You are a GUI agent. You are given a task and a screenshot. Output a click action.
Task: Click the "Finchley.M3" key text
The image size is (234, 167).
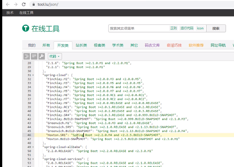[58, 83]
